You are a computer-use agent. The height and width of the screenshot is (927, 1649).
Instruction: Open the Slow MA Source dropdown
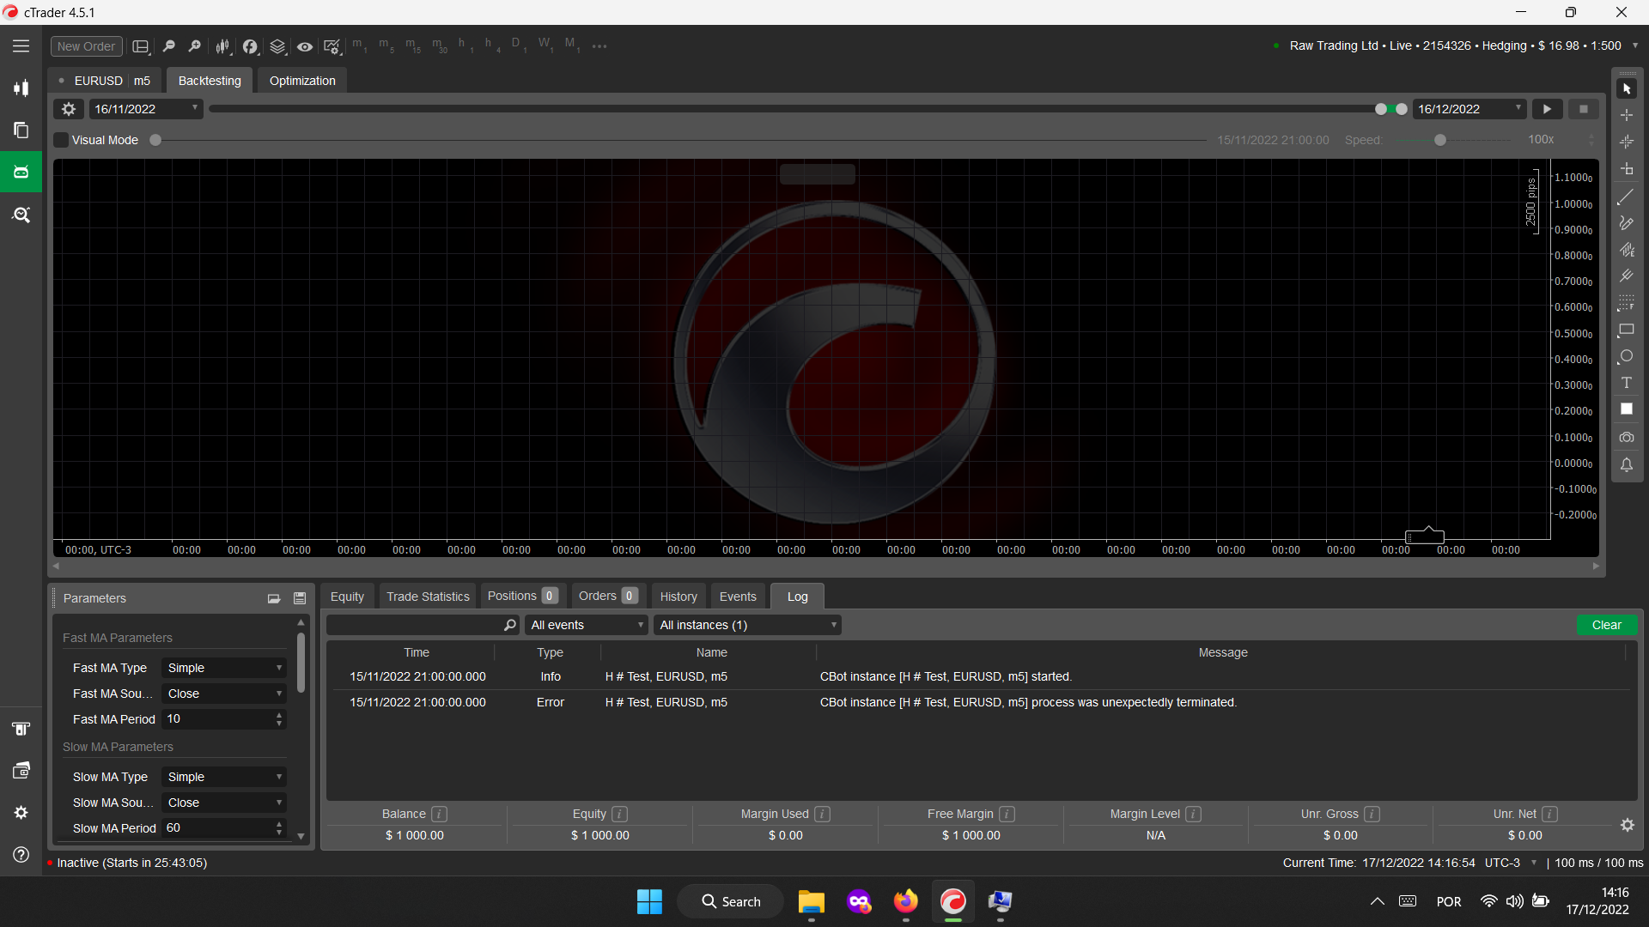tap(224, 803)
